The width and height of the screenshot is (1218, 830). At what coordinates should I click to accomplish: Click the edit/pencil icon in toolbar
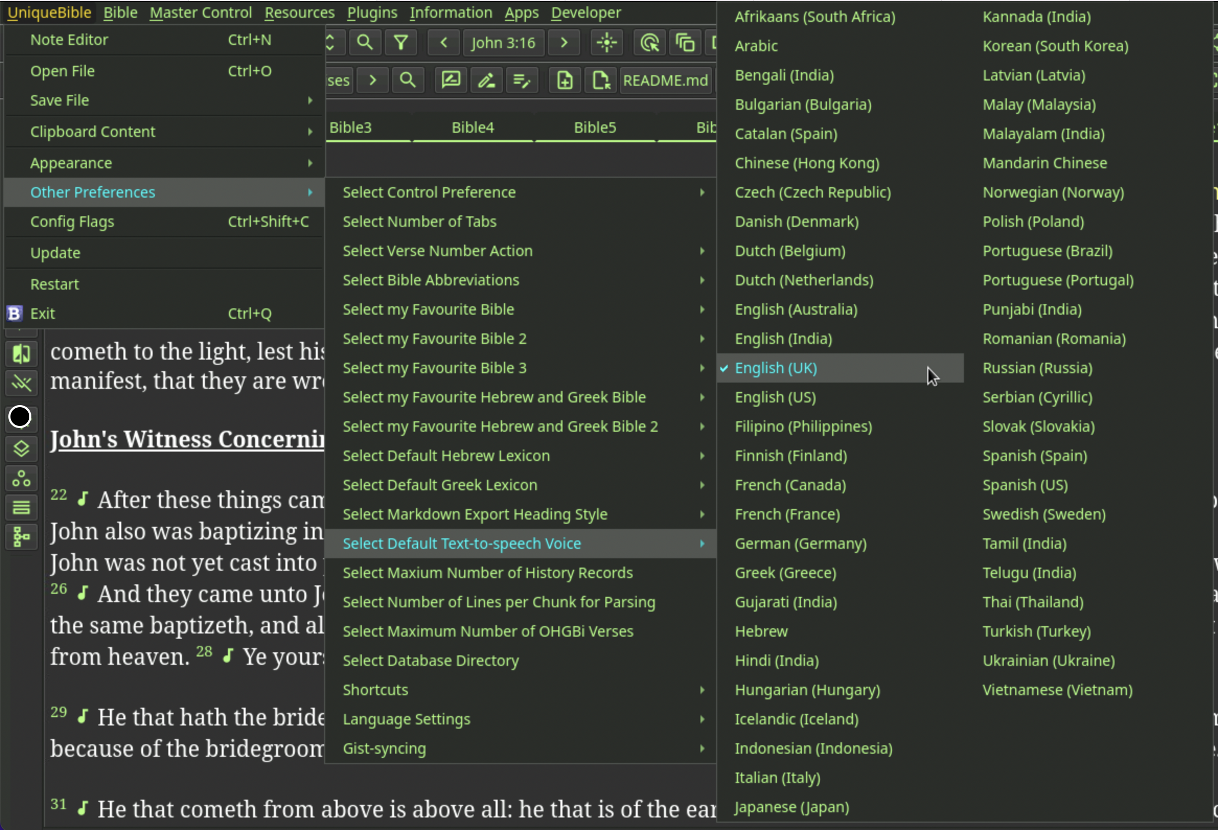486,80
